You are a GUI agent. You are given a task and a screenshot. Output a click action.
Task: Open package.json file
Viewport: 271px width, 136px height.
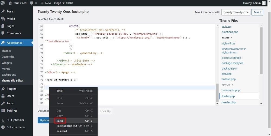[230, 69]
